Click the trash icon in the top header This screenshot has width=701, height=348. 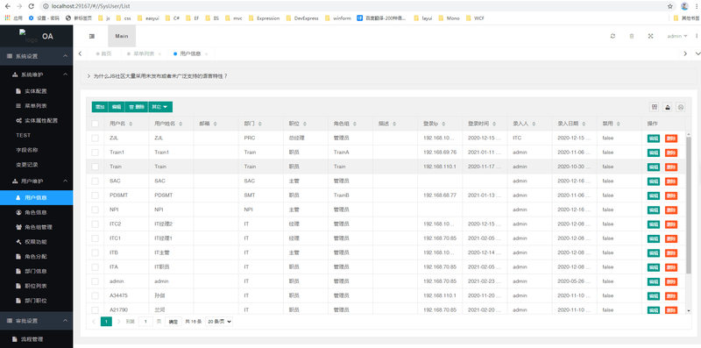[x=632, y=36]
